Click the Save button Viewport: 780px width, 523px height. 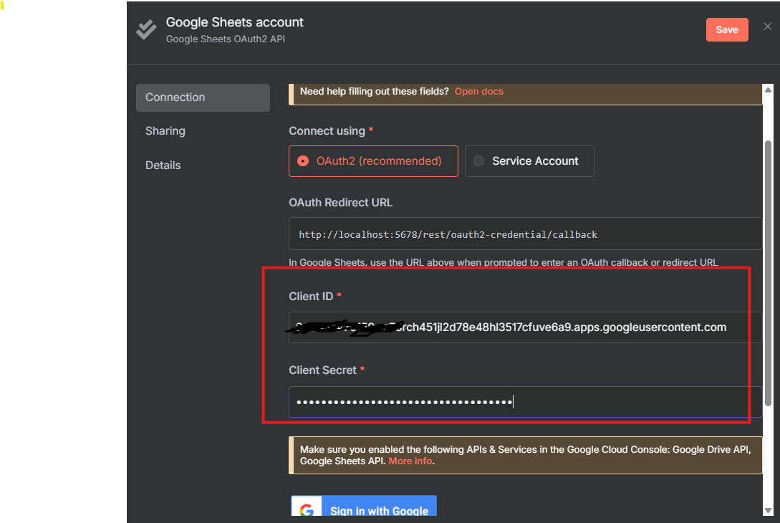pos(727,30)
